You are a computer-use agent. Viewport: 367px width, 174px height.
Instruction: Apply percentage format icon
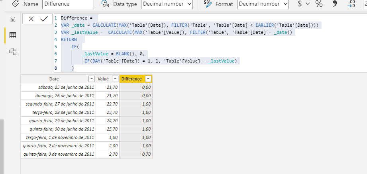point(318,4)
